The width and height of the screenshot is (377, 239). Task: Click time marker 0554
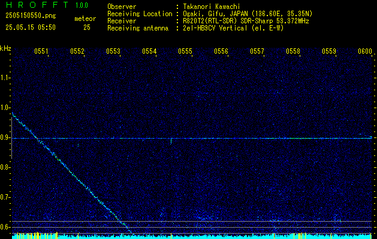click(x=149, y=51)
